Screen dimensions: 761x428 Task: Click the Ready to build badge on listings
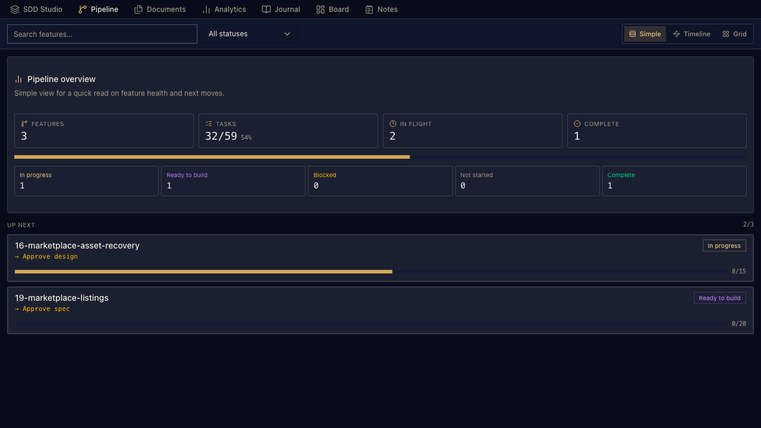pos(720,298)
